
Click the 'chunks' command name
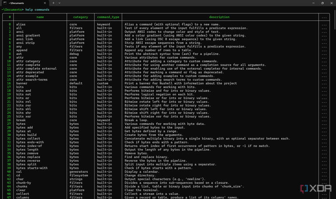coord(21,186)
